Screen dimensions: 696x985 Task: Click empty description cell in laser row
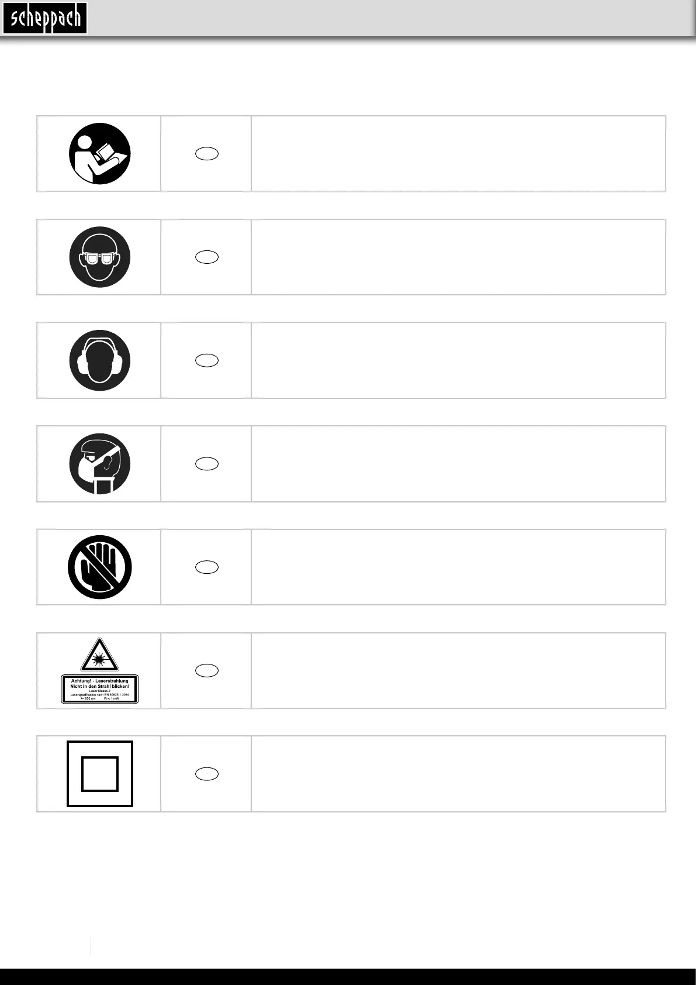point(458,670)
